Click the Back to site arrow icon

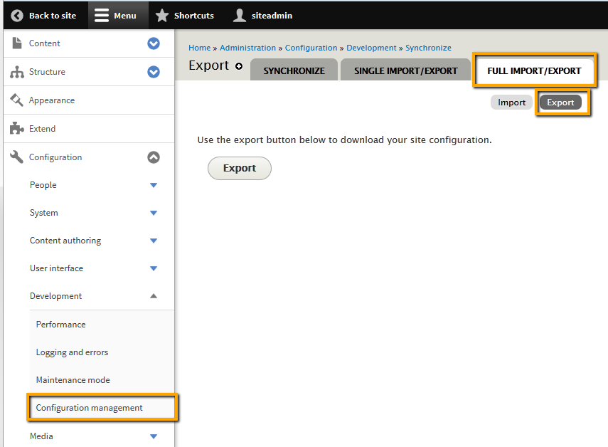(x=17, y=16)
